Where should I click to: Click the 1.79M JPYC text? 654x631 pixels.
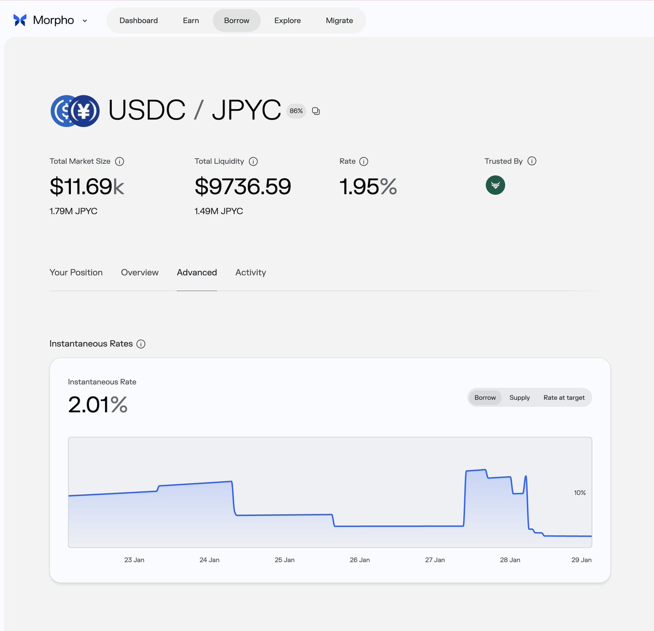click(74, 211)
